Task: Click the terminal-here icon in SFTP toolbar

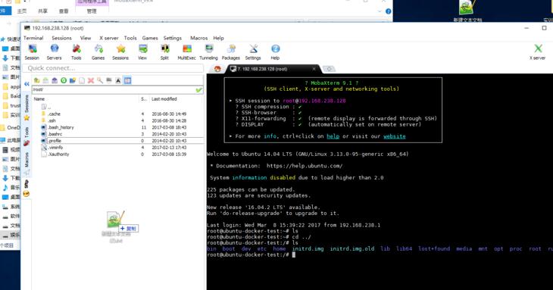Action: (x=109, y=81)
